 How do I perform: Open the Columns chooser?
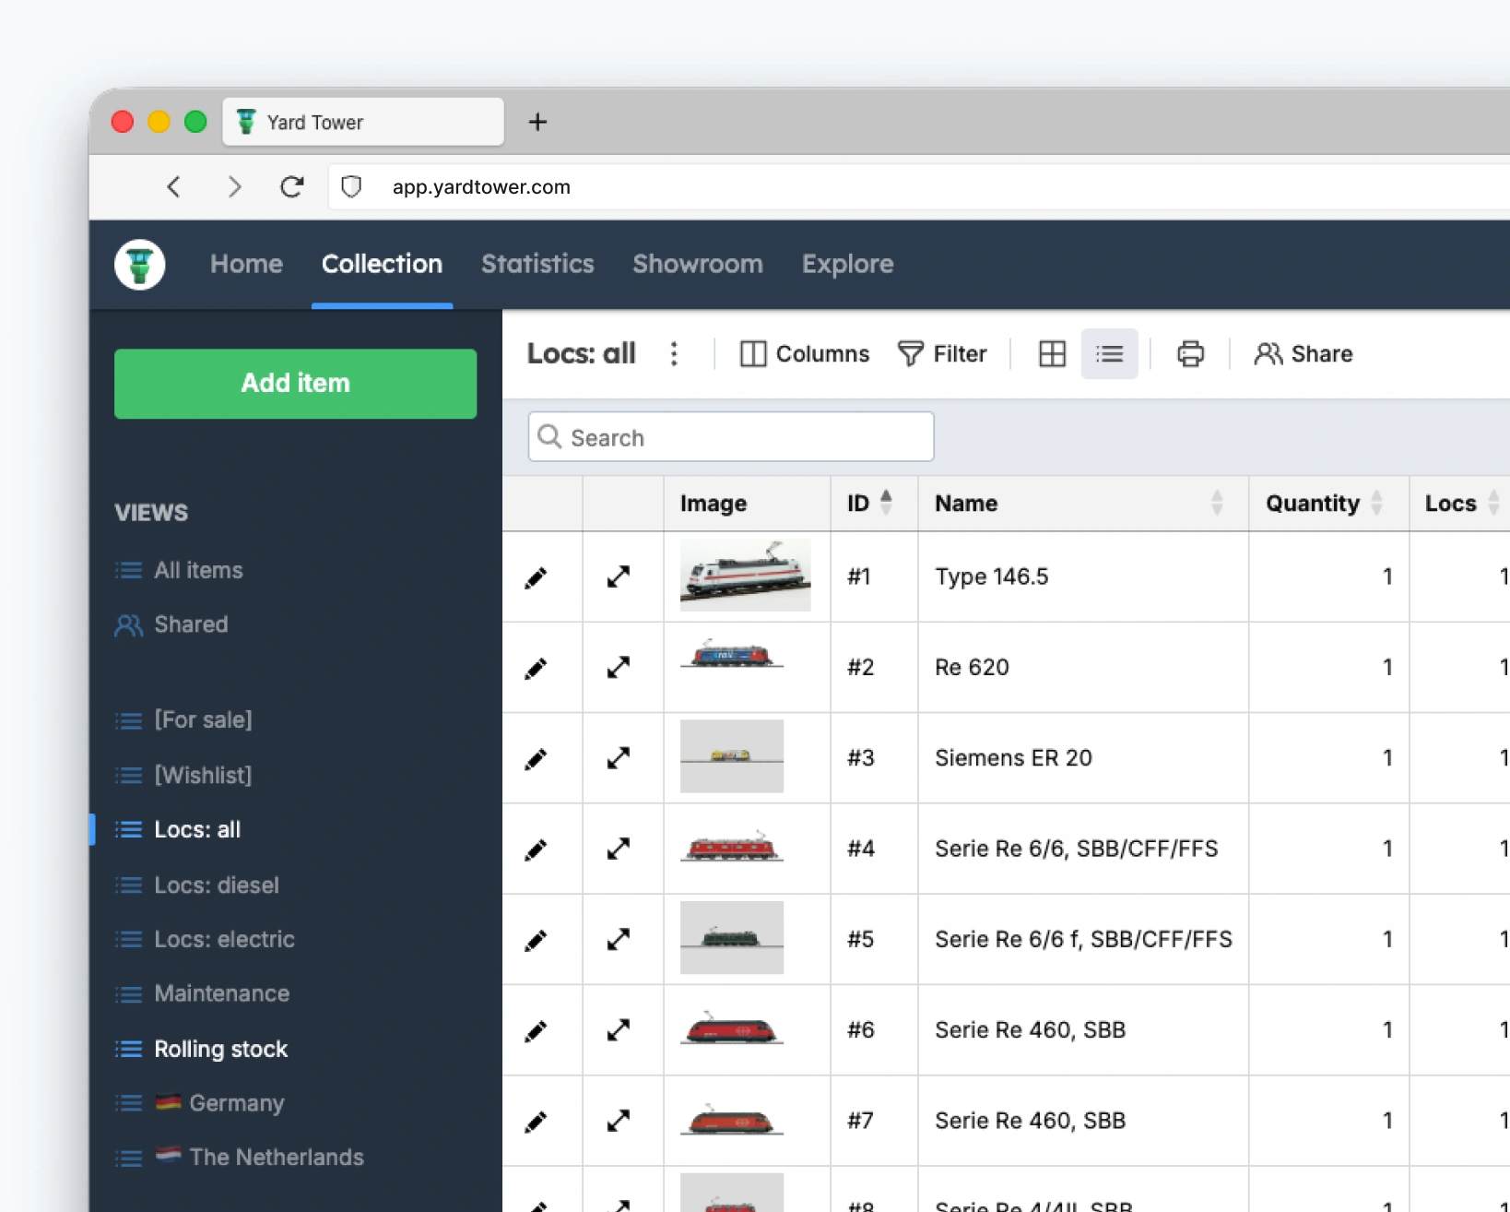tap(804, 354)
